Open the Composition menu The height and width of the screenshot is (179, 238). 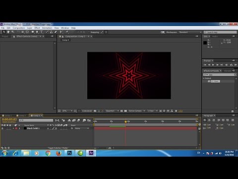pos(19,28)
